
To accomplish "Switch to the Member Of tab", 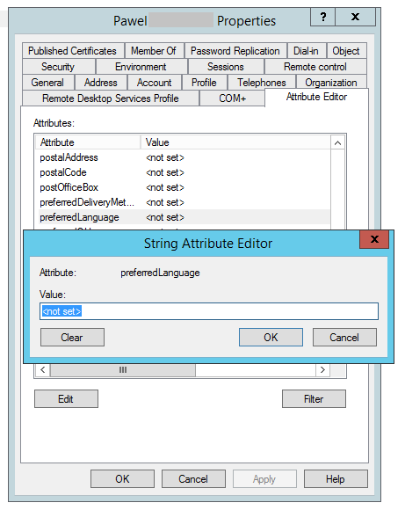I will (x=155, y=51).
